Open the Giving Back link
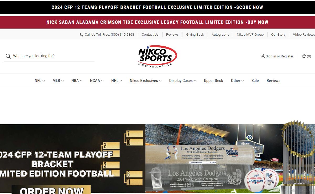The image size is (315, 194). pyautogui.click(x=195, y=35)
